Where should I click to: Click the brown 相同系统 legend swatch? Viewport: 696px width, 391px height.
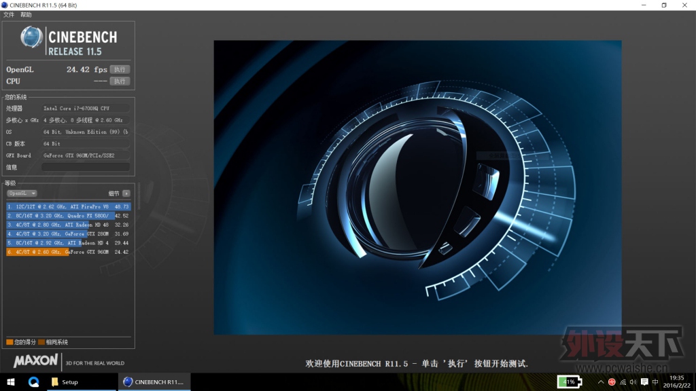[x=41, y=342]
